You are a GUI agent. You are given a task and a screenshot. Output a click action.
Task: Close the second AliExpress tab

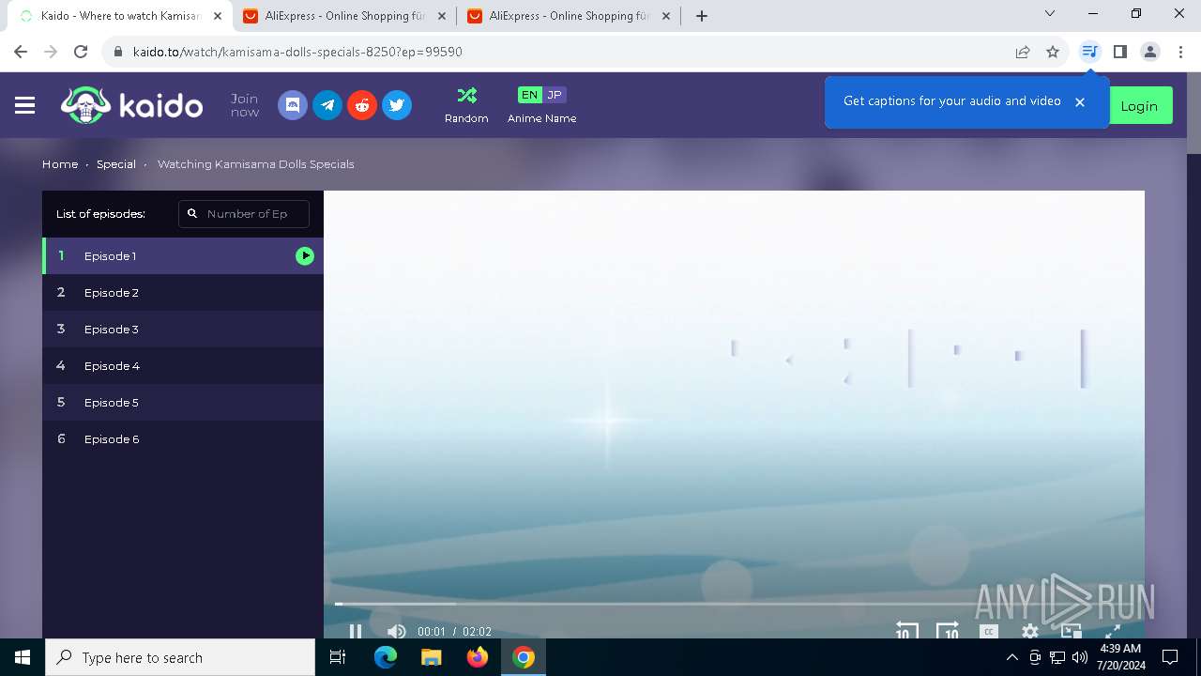tap(665, 16)
